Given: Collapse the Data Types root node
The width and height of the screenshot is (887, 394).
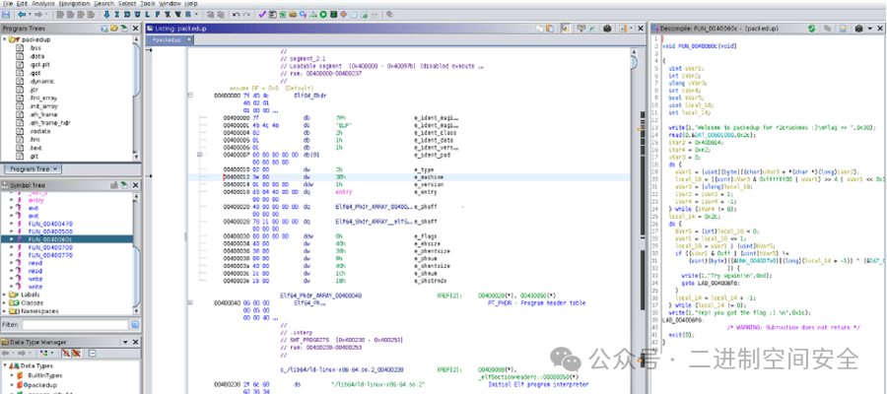Looking at the screenshot, I should click(x=5, y=363).
